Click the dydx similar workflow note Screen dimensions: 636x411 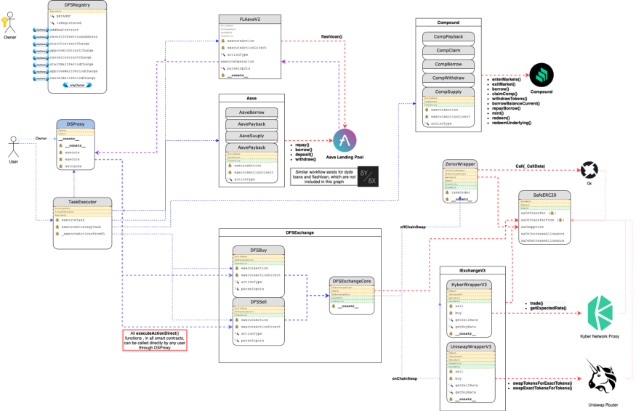[323, 176]
